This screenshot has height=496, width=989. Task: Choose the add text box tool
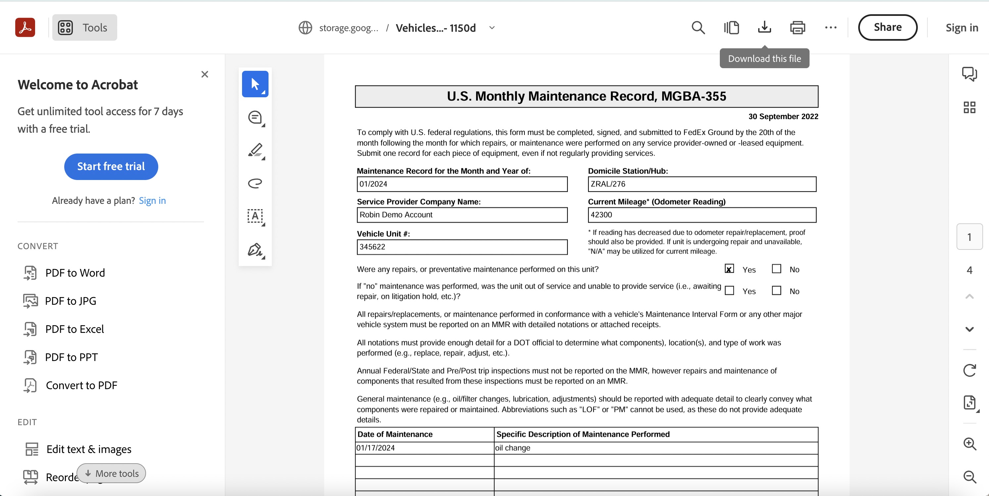255,216
